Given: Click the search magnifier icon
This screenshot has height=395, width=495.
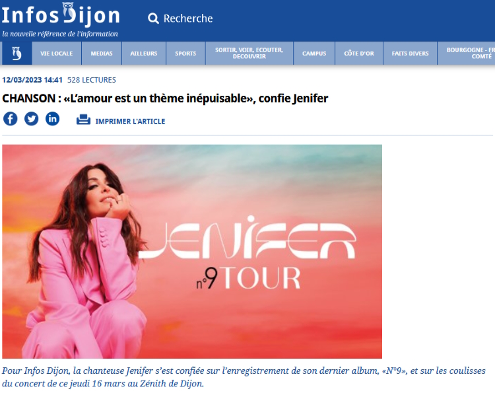Looking at the screenshot, I should [x=153, y=18].
